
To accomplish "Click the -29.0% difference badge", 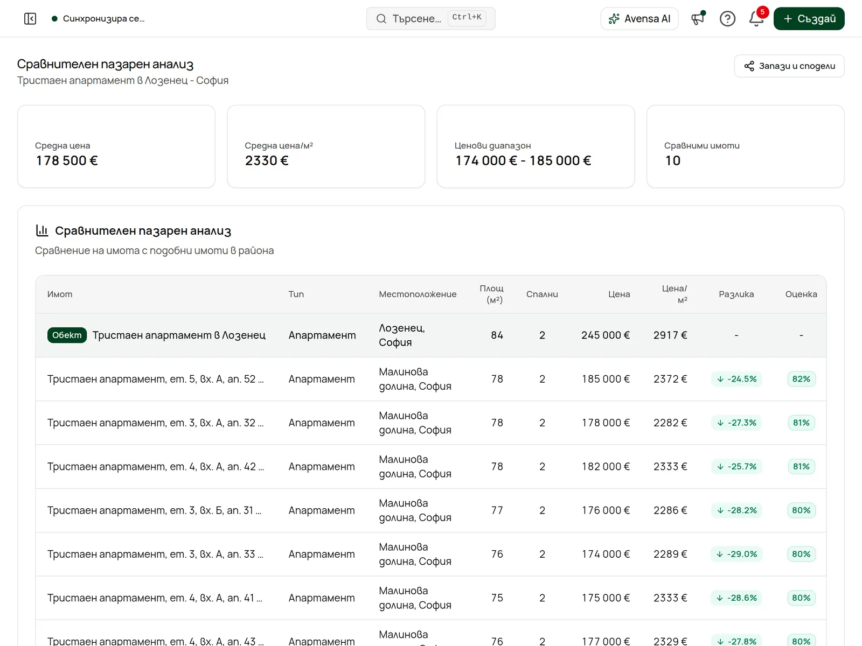I will coord(736,554).
